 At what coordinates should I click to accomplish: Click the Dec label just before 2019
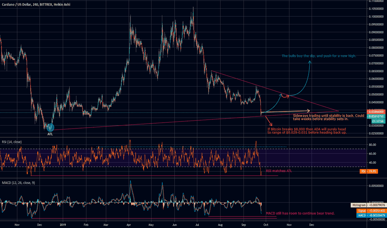[39, 225]
